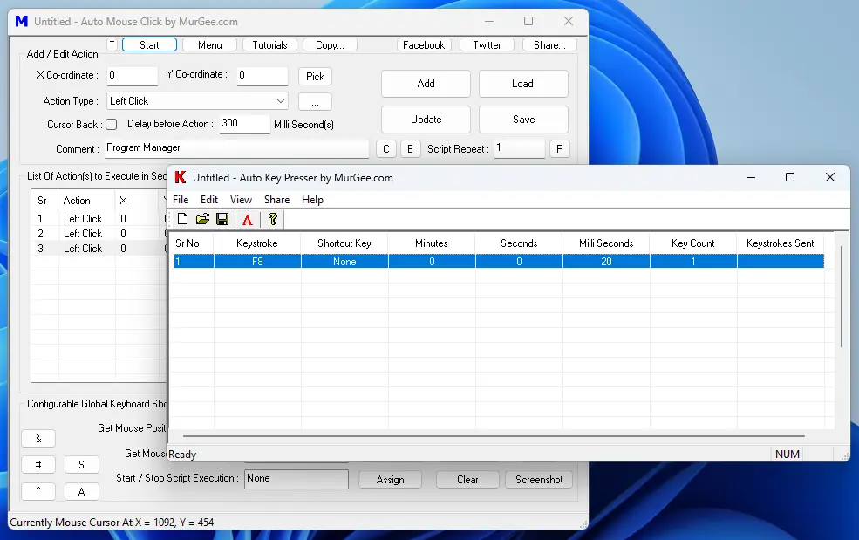Add the action with Add button
The width and height of the screenshot is (859, 540).
tap(426, 84)
